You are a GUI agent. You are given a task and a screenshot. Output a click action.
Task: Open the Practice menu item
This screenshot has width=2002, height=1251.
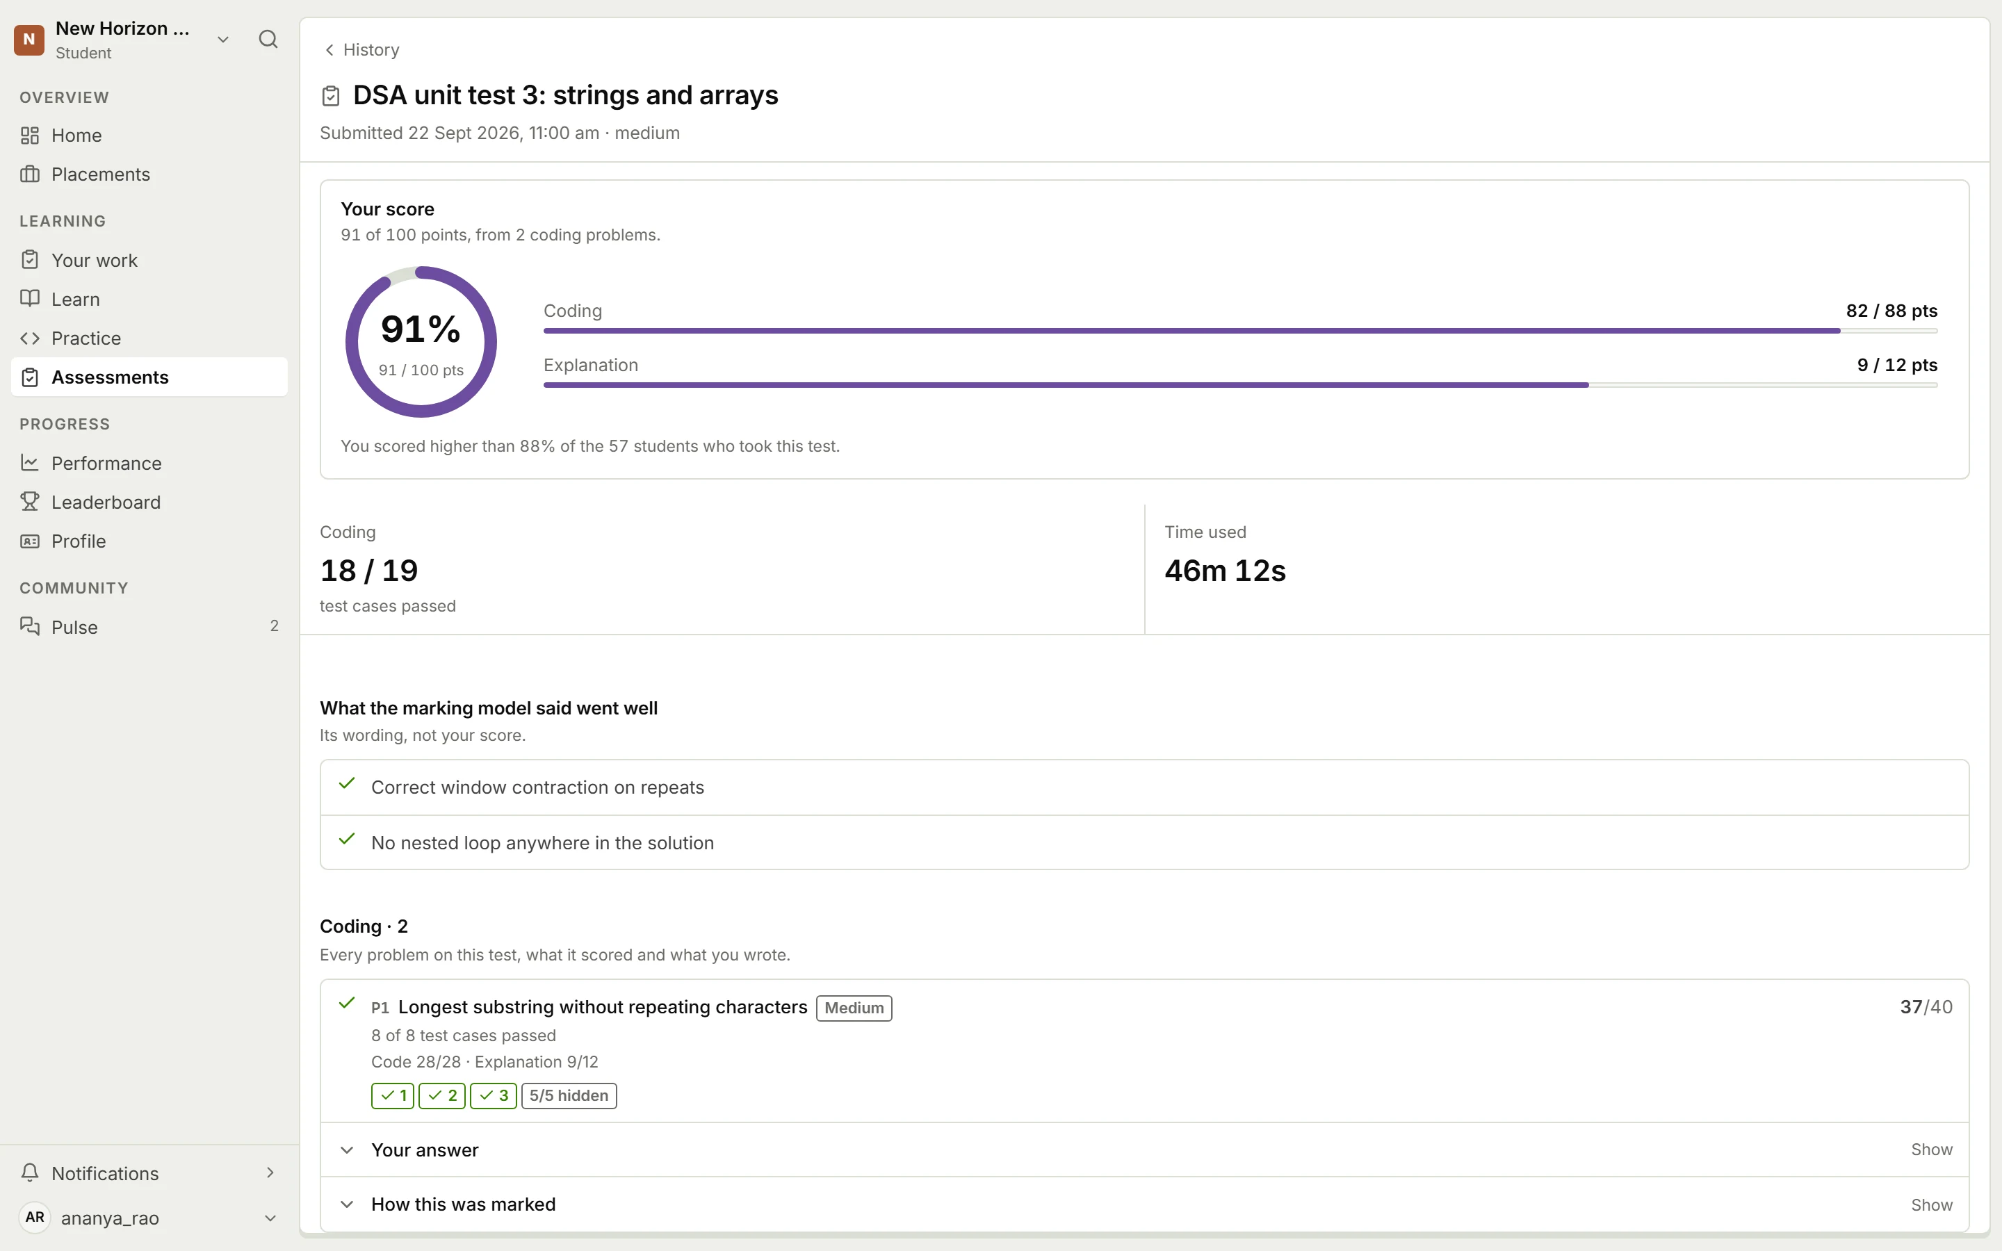(149, 338)
